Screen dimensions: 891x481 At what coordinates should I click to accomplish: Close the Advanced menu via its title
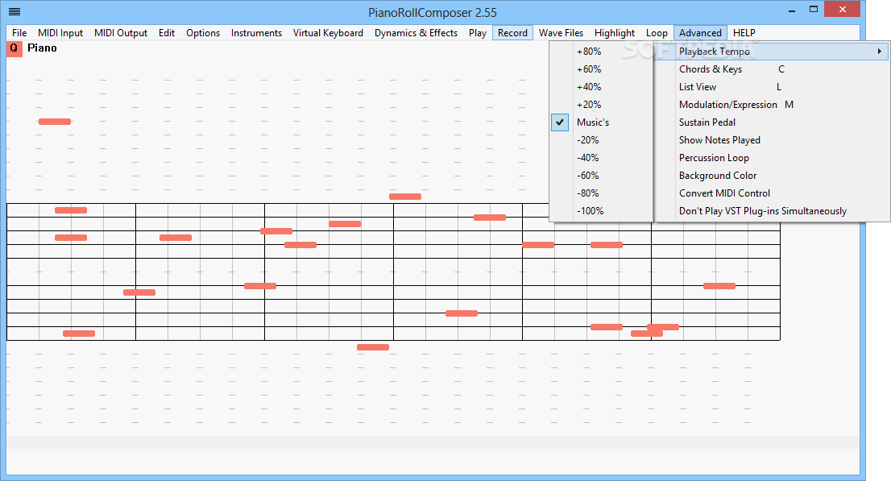(700, 33)
